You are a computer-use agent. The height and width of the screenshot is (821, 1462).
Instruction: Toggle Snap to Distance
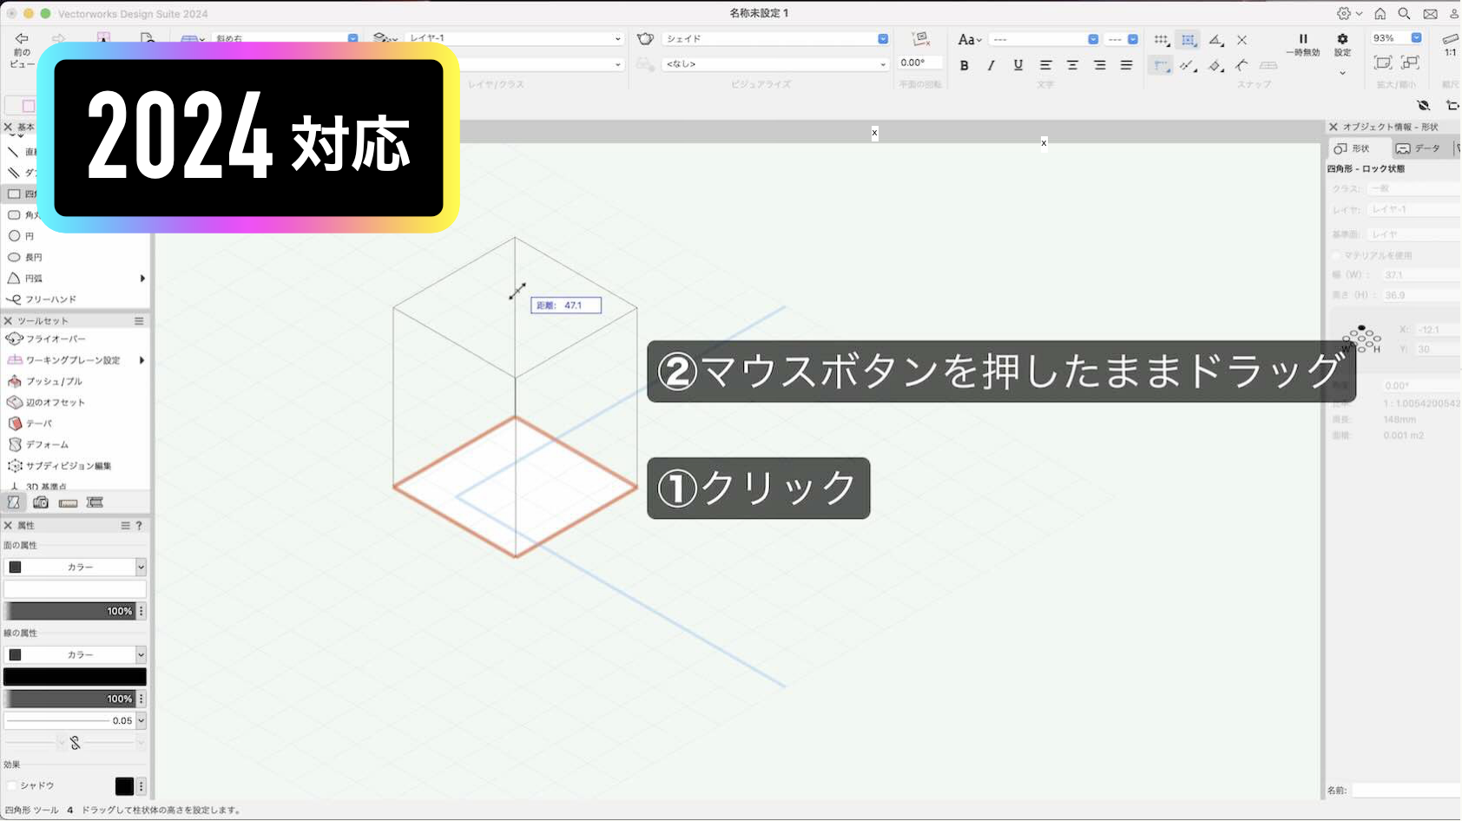(x=1188, y=66)
